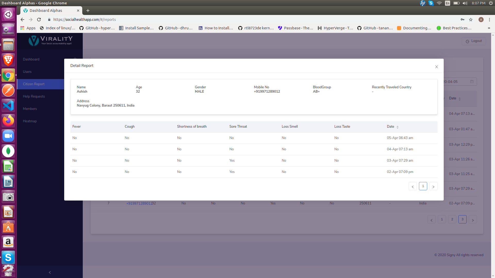Open the calendar date picker icon
The height and width of the screenshot is (278, 495).
(x=472, y=82)
